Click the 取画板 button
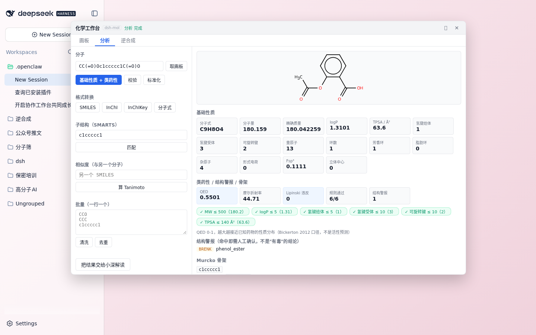The width and height of the screenshot is (536, 335). click(x=176, y=66)
